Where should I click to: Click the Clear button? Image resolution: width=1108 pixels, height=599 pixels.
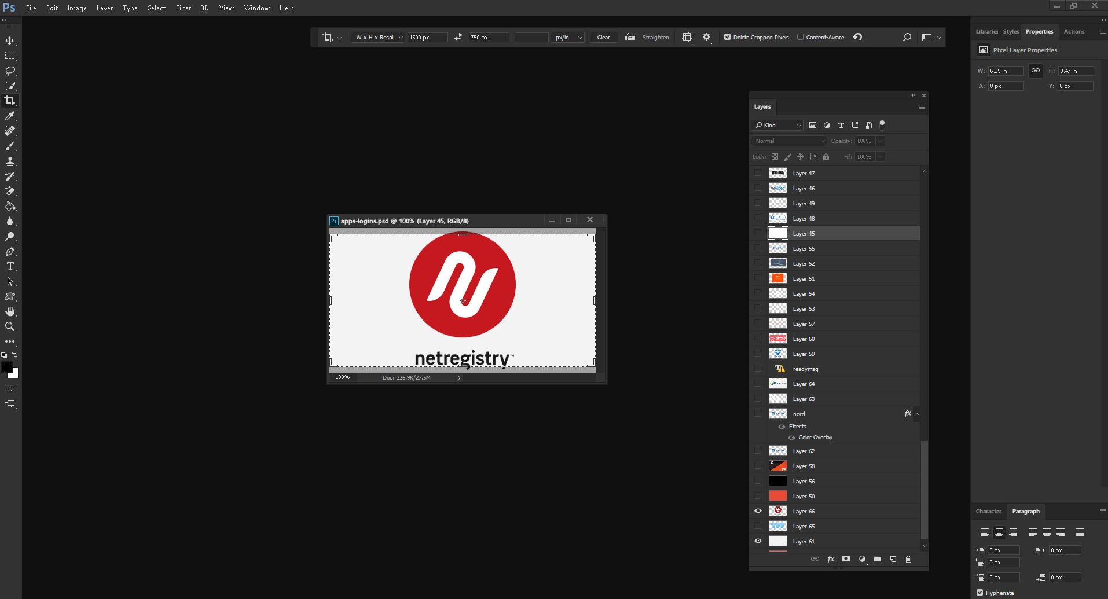[603, 37]
